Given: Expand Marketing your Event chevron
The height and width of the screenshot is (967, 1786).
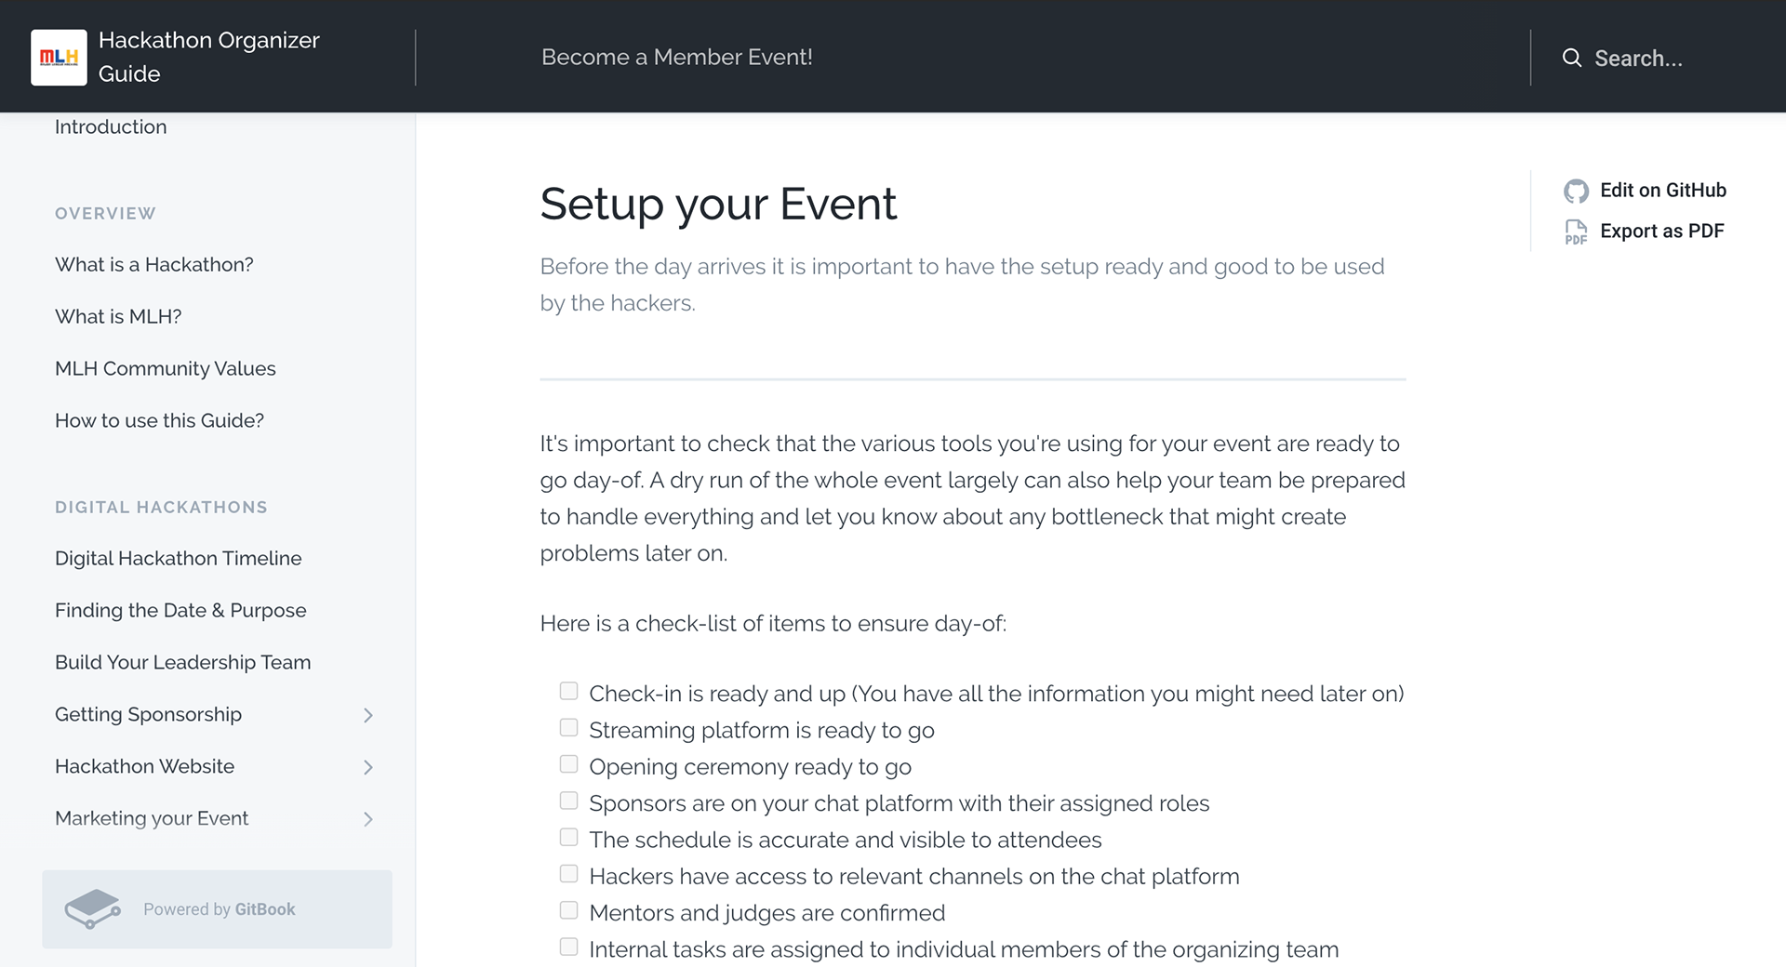Looking at the screenshot, I should pyautogui.click(x=367, y=819).
